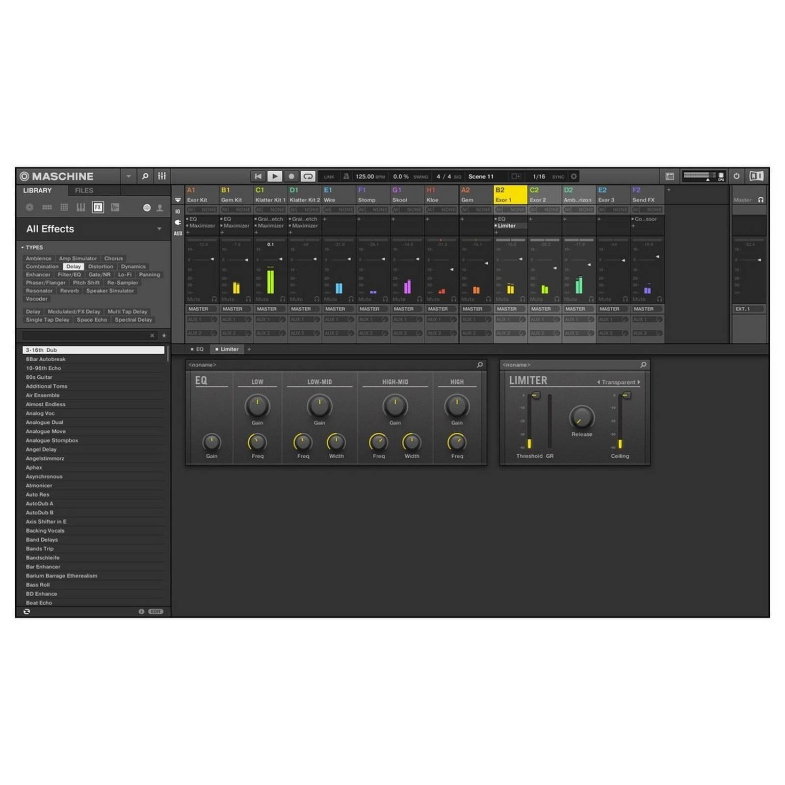This screenshot has width=785, height=785.
Task: Enable headphone cueing on the Master channel
Action: (760, 200)
